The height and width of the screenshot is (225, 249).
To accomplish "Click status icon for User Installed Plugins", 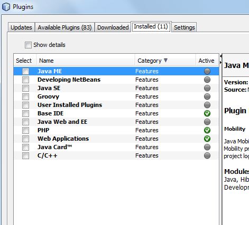I will pyautogui.click(x=207, y=105).
